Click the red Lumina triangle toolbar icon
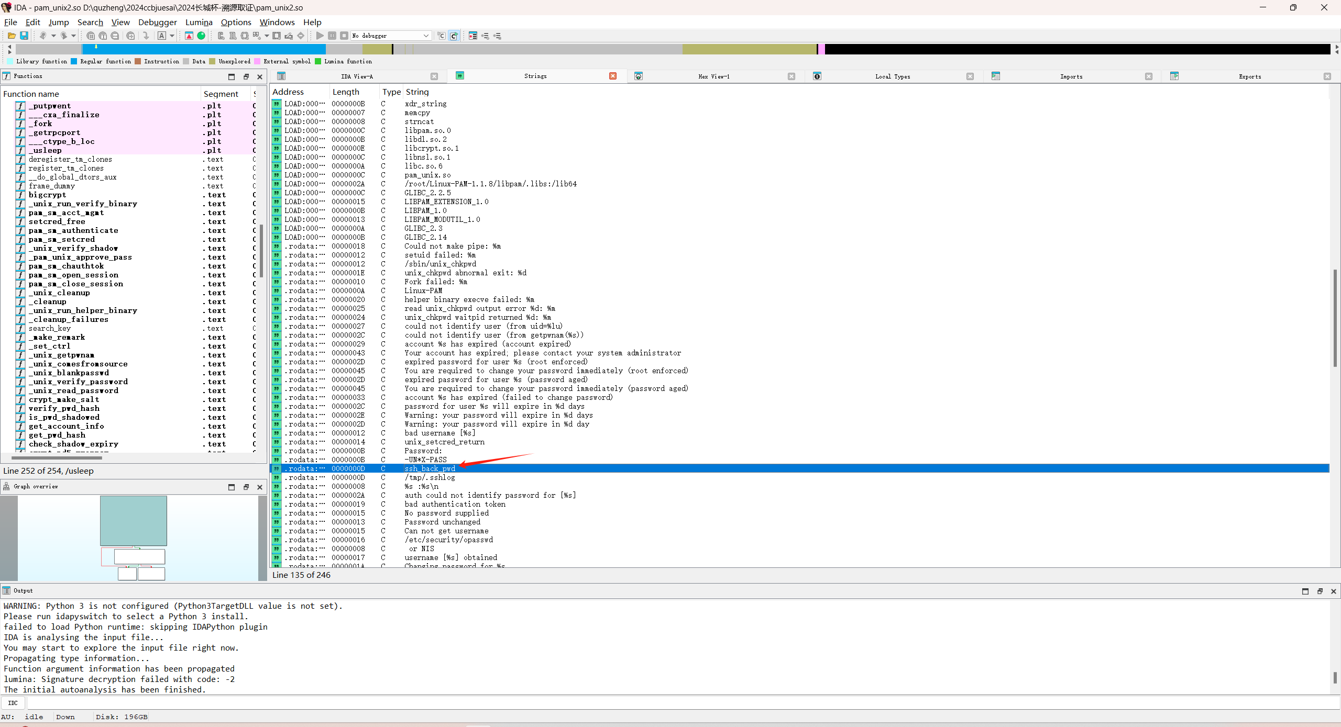The height and width of the screenshot is (727, 1341). click(x=189, y=36)
